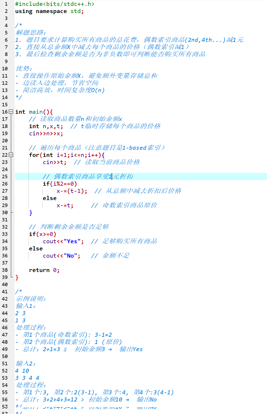Click 'using namespace std;' text

49,11
